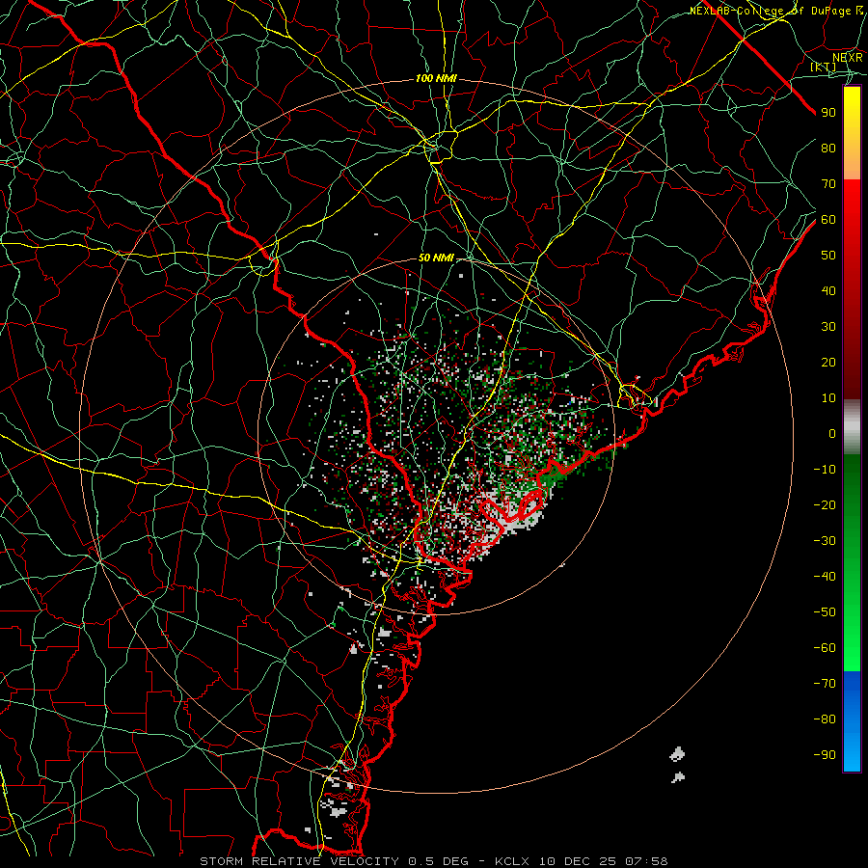The height and width of the screenshot is (868, 868).
Task: Select the 0 value on velocity scale
Action: 832,433
